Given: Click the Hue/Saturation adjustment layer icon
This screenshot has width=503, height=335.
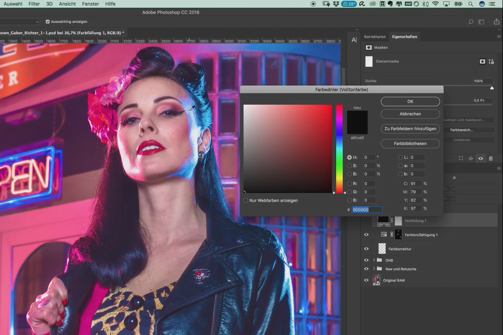Looking at the screenshot, I should [x=384, y=234].
